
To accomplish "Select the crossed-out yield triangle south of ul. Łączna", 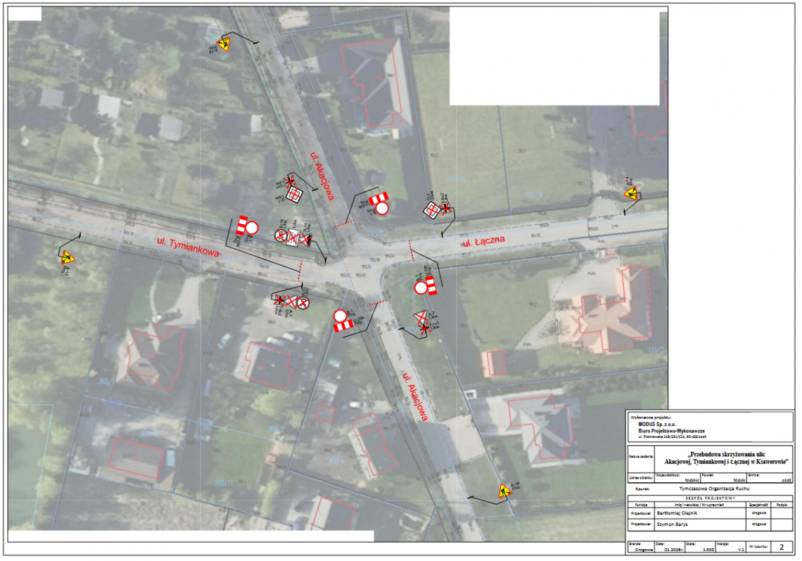I will click(421, 321).
